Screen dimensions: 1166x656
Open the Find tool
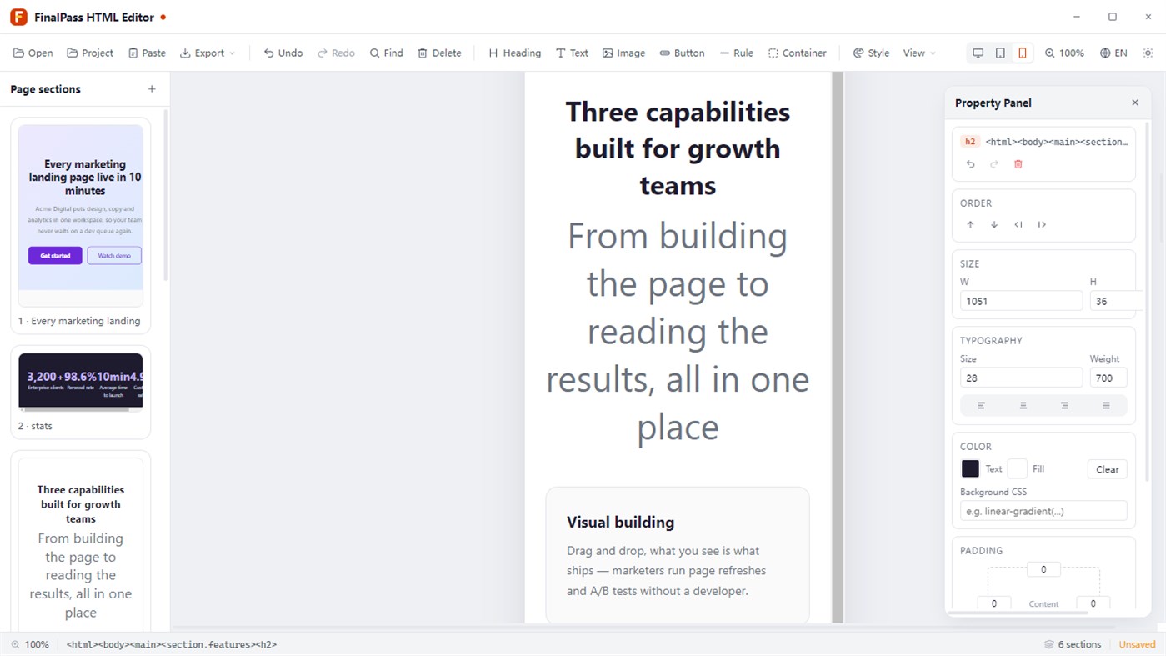click(387, 53)
